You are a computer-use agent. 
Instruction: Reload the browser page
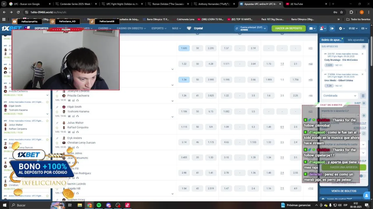[x=18, y=12]
